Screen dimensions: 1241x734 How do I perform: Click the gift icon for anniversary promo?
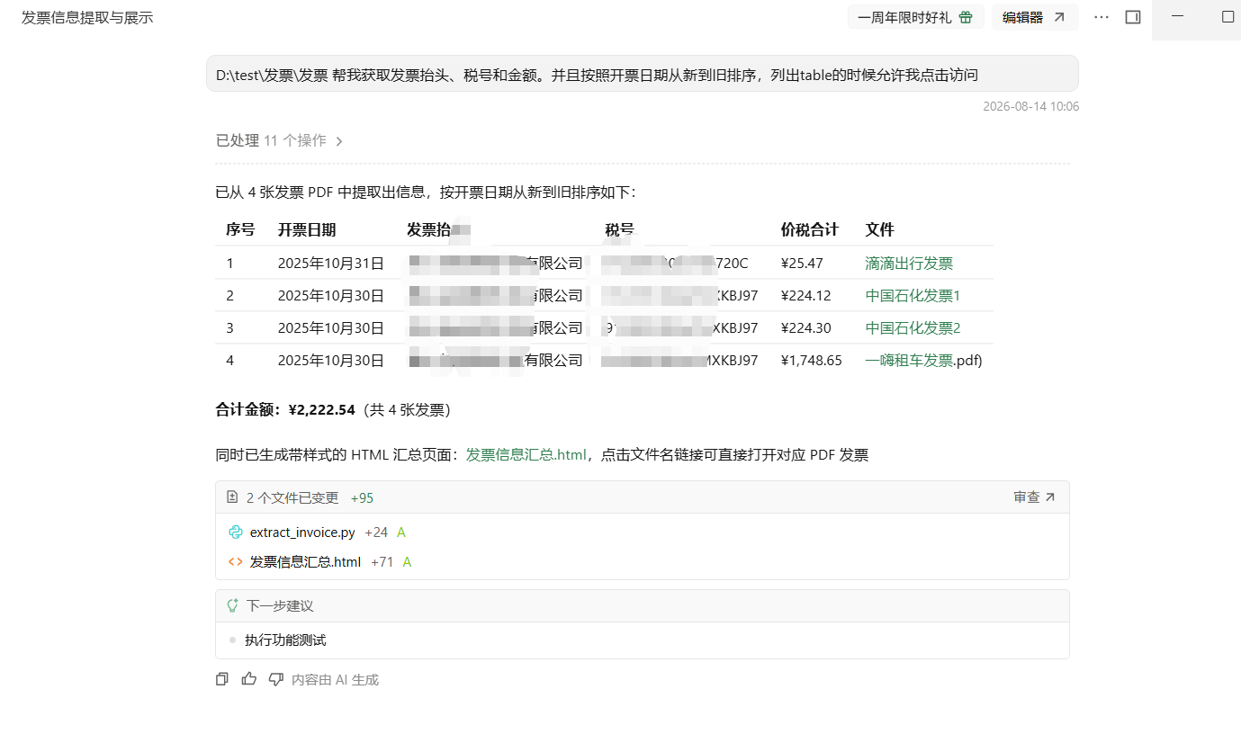966,17
